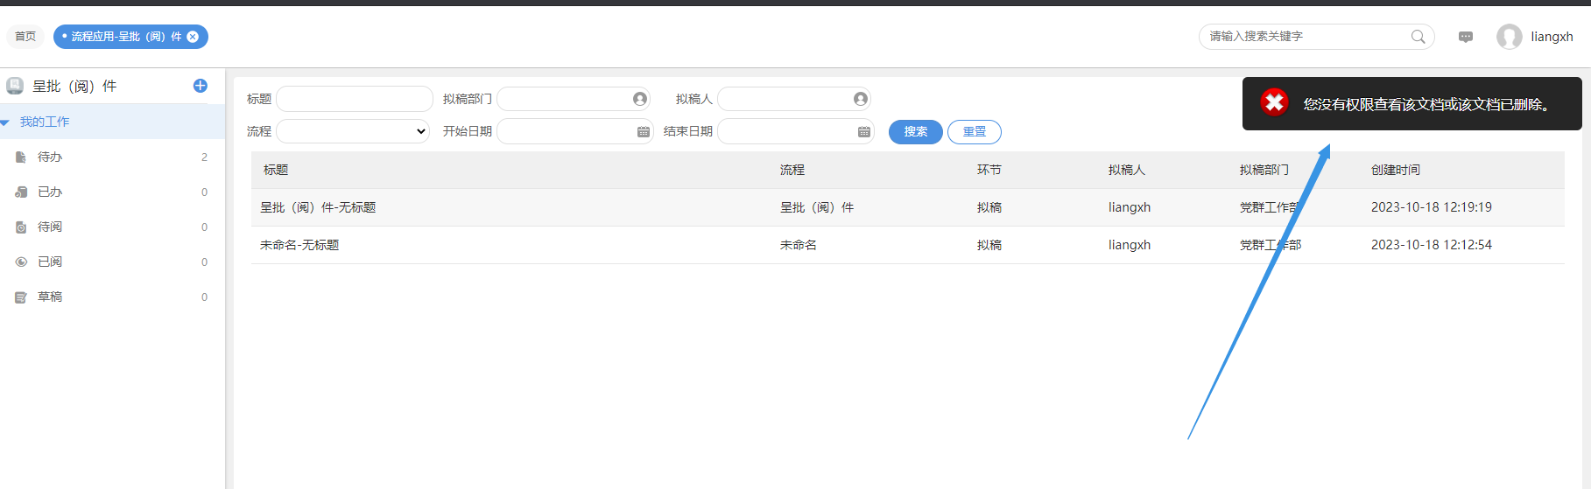Click the 呈批（阅）件 module icon
Screen dimensions: 1591x489
15,86
